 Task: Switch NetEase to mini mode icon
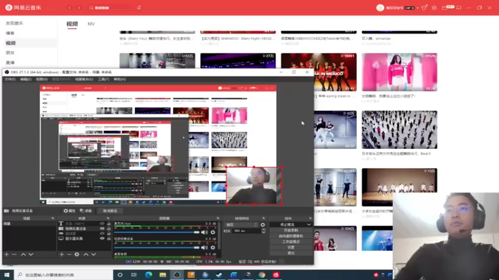pos(458,7)
